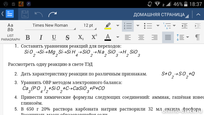This screenshot has height=115, width=204.
Task: Justify paragraph text
Action: coord(168,37)
